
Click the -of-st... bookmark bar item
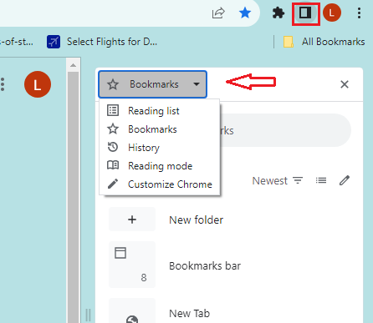17,42
